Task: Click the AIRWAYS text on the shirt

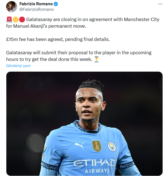Action: pyautogui.click(x=96, y=170)
